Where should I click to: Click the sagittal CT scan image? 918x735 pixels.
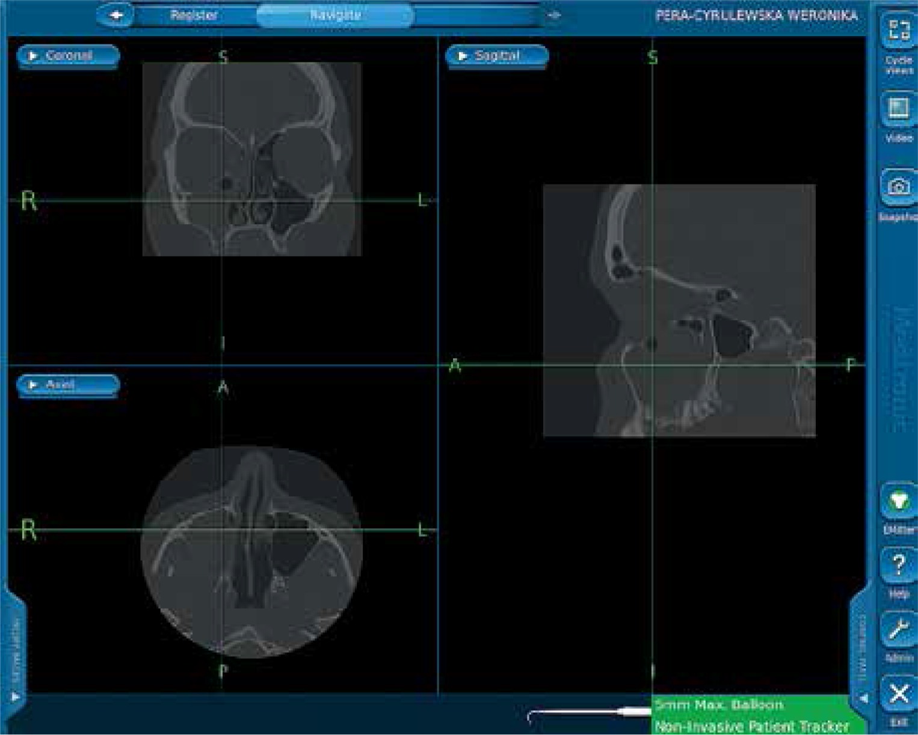point(679,310)
